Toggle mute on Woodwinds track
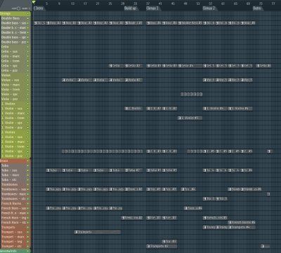The width and height of the screenshot is (281, 253). tap(27, 251)
